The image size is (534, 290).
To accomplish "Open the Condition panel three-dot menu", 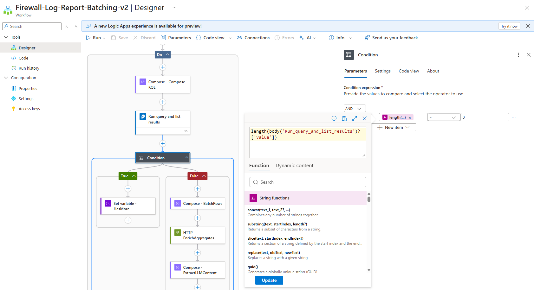I will (518, 55).
